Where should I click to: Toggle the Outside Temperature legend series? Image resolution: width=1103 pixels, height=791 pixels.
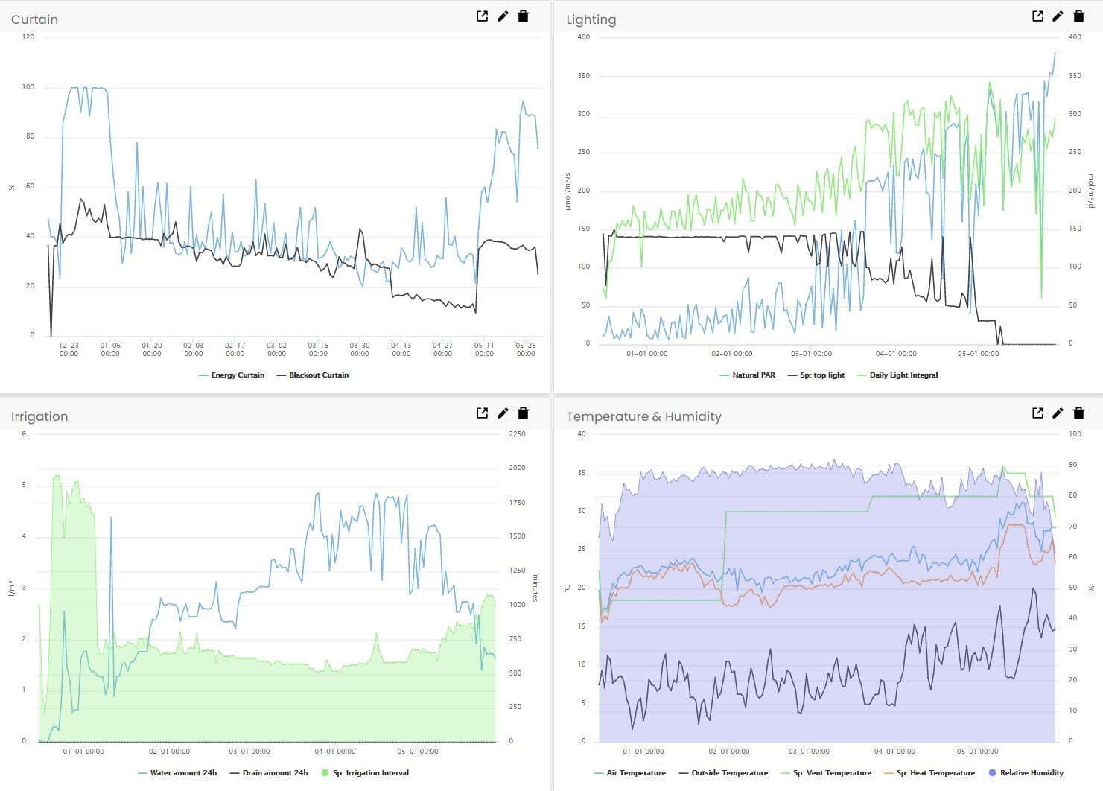(723, 773)
